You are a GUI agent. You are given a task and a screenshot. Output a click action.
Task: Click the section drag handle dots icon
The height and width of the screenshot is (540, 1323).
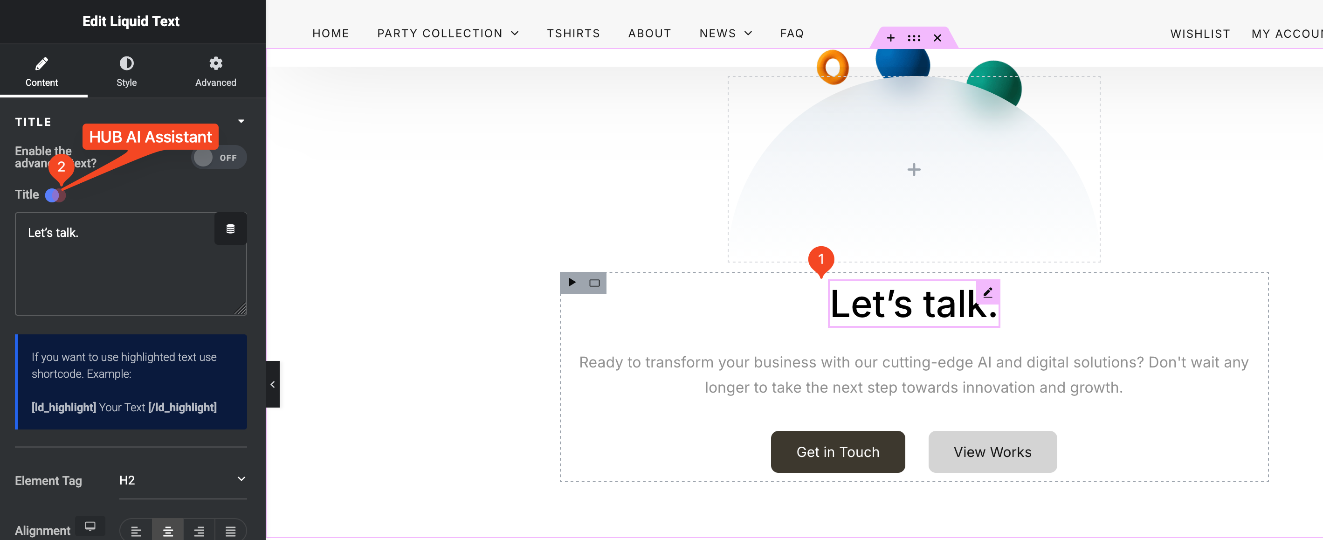[x=914, y=38]
